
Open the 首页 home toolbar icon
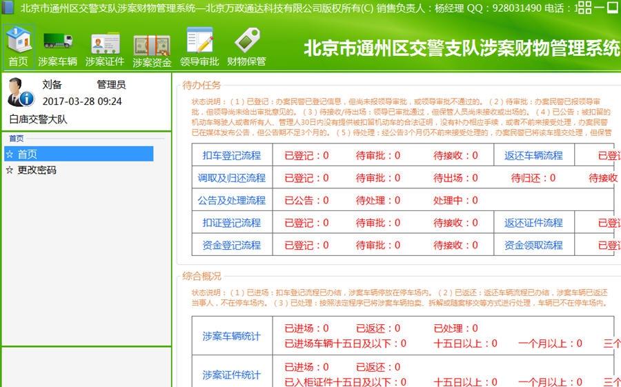click(19, 46)
